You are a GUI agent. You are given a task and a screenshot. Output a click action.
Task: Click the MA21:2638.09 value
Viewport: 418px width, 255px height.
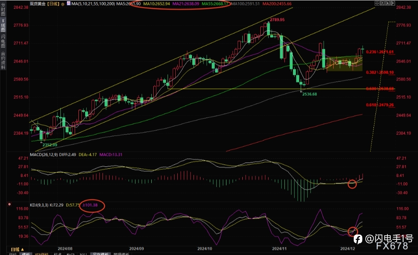point(186,4)
